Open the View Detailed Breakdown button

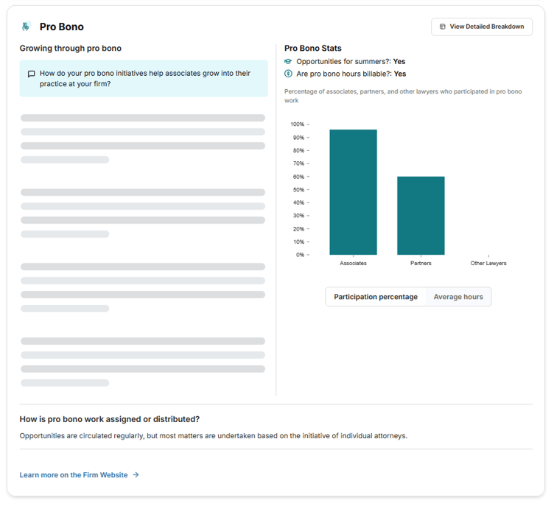[482, 27]
